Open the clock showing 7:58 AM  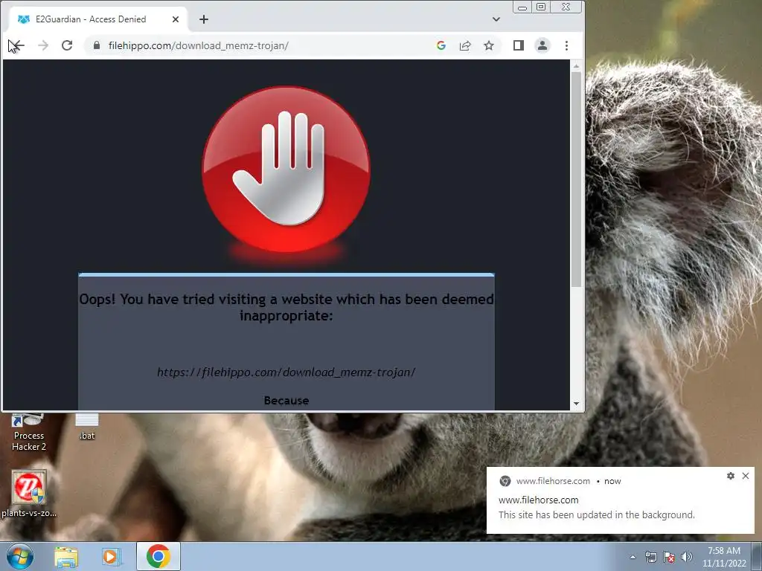click(x=724, y=557)
